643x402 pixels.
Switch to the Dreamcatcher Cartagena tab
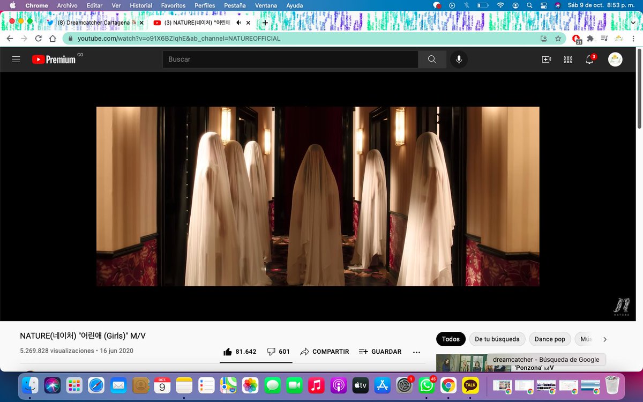(93, 23)
